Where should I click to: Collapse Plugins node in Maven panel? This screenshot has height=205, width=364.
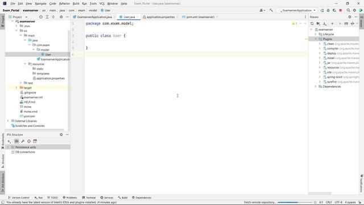coord(316,39)
